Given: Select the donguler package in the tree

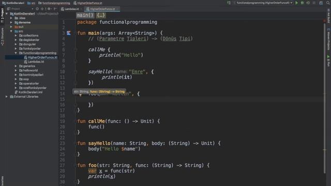Looking at the screenshot, I should click(x=27, y=44).
